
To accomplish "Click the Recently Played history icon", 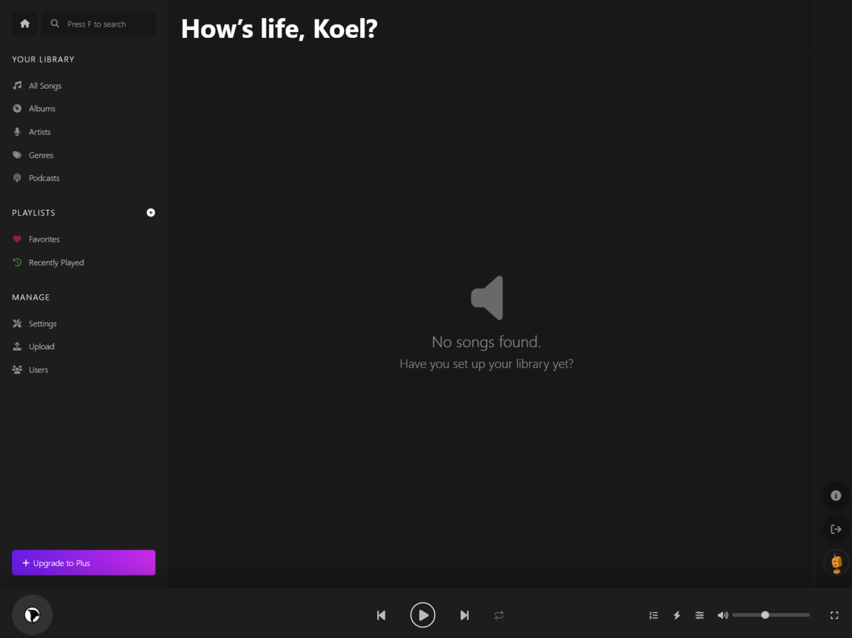I will point(17,262).
